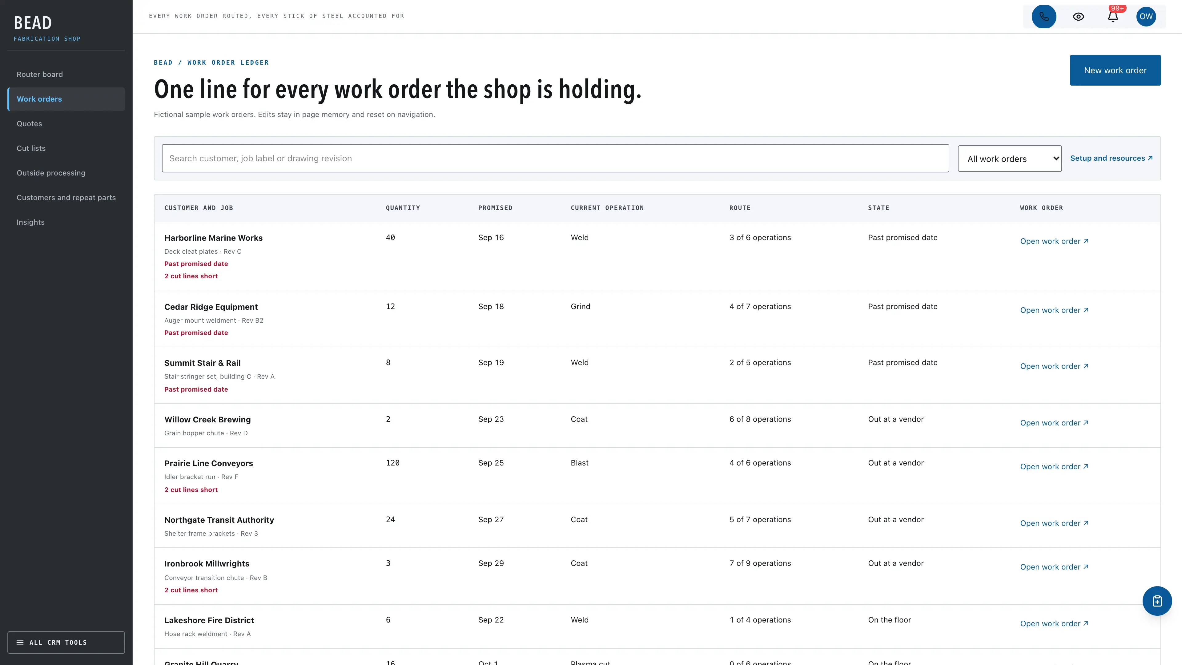Navigate to Outside processing
Viewport: 1182px width, 665px height.
[x=66, y=173]
